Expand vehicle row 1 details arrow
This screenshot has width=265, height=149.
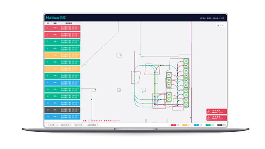(78, 27)
